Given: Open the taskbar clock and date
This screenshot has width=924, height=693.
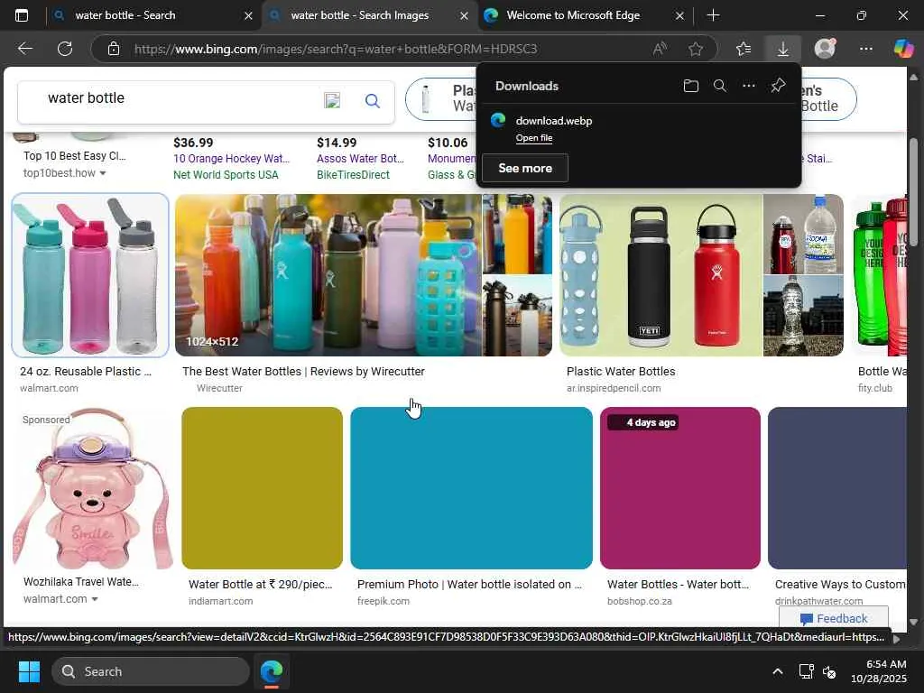Looking at the screenshot, I should click(878, 671).
